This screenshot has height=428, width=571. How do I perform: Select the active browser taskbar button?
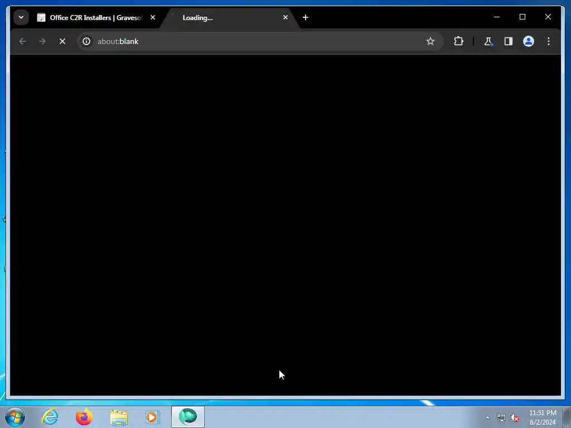(x=188, y=417)
